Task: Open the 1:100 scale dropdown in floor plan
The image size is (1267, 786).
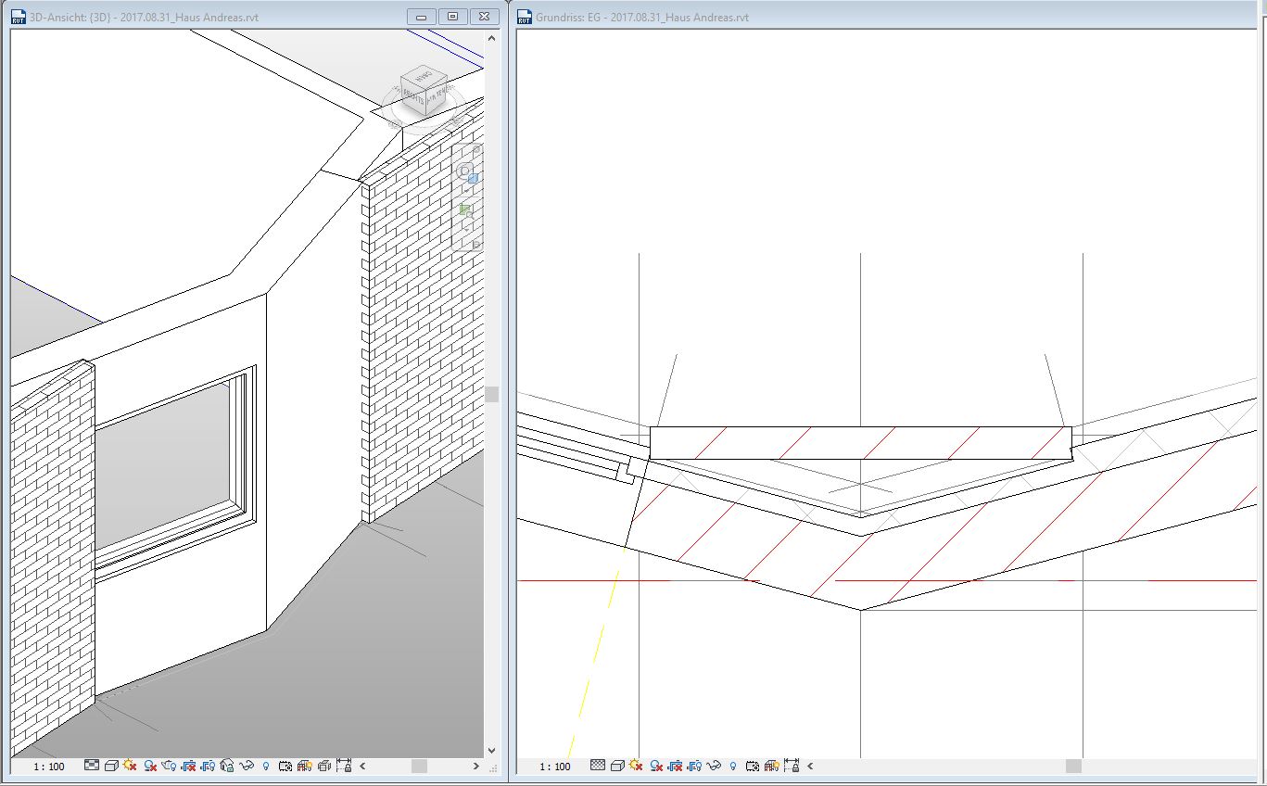Action: [555, 767]
